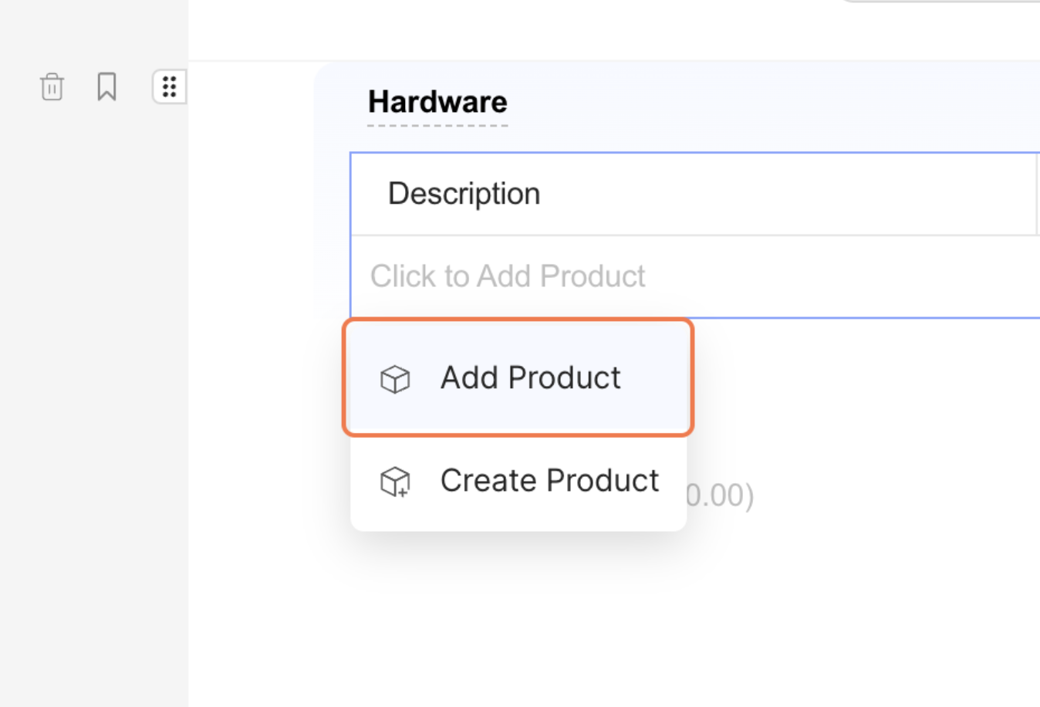Click the partially hidden 0.00 total amount

719,496
